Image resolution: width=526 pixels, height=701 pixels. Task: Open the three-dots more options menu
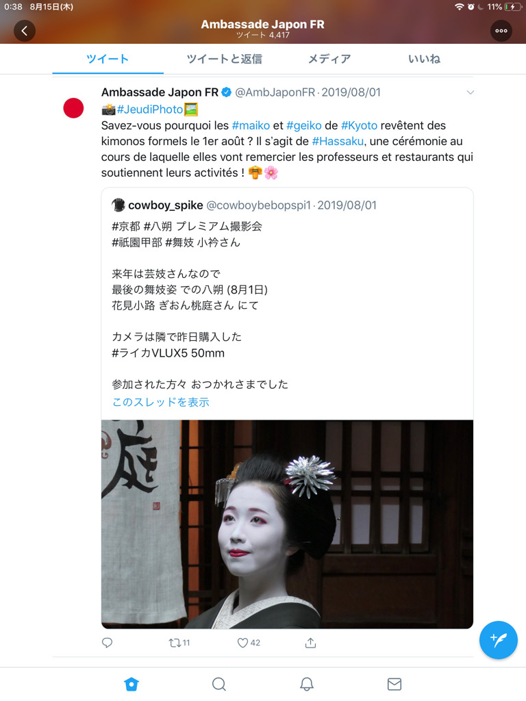[x=501, y=31]
